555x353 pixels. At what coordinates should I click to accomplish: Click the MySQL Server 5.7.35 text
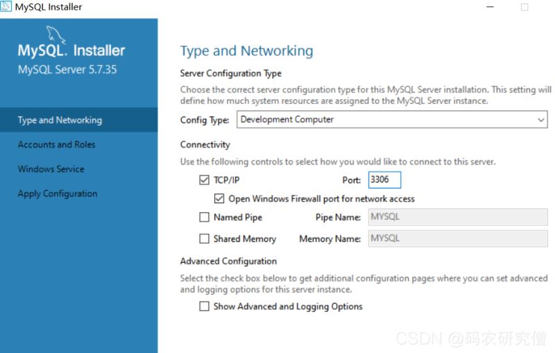coord(67,69)
